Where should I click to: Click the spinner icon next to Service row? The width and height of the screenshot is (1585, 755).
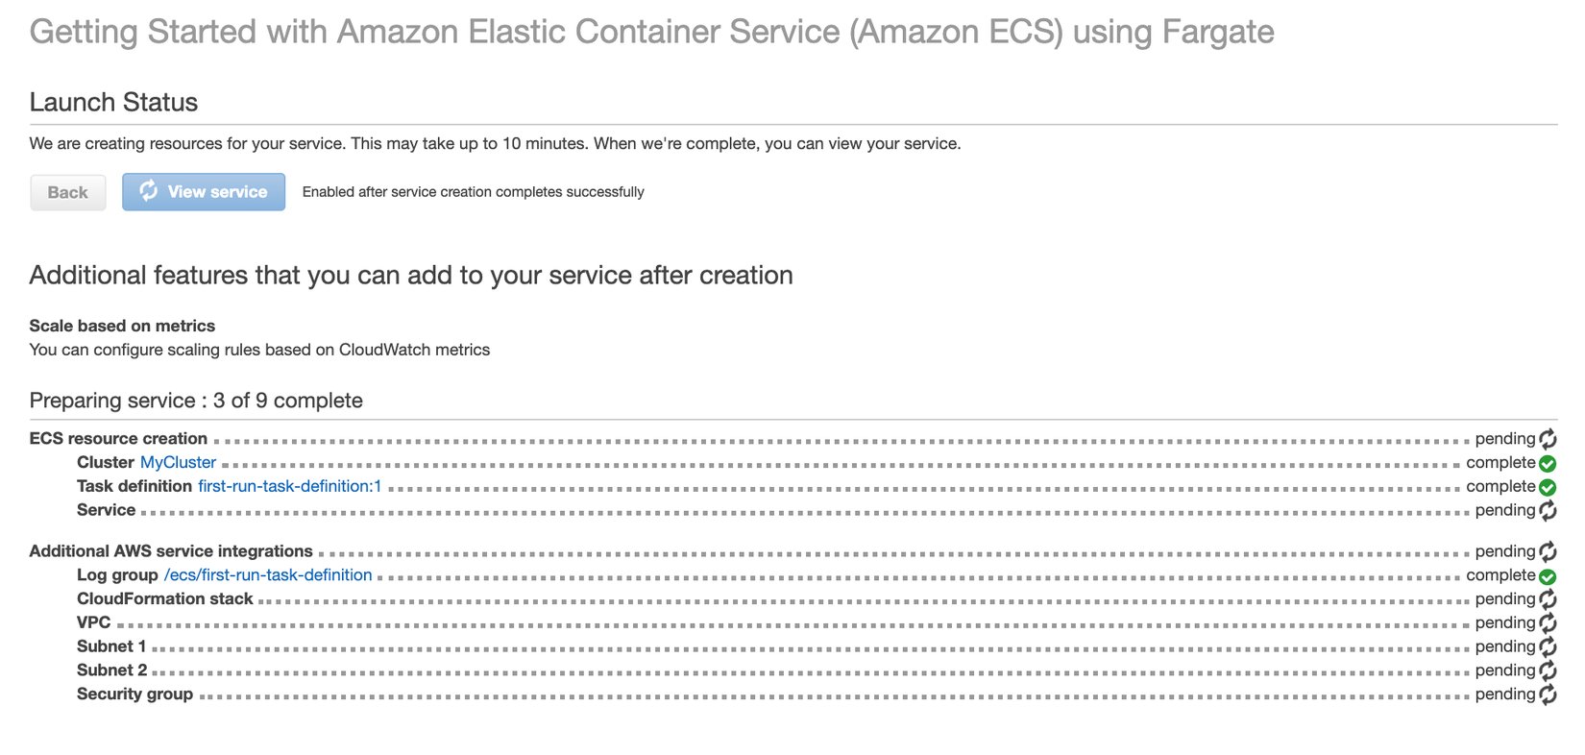[x=1547, y=511]
